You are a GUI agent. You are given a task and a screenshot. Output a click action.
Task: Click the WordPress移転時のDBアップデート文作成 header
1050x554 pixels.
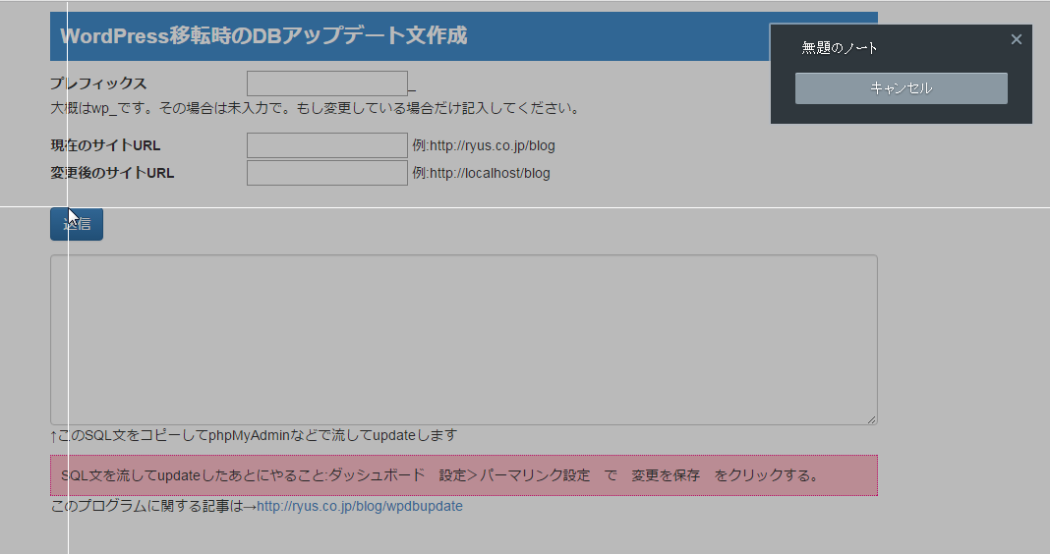263,36
